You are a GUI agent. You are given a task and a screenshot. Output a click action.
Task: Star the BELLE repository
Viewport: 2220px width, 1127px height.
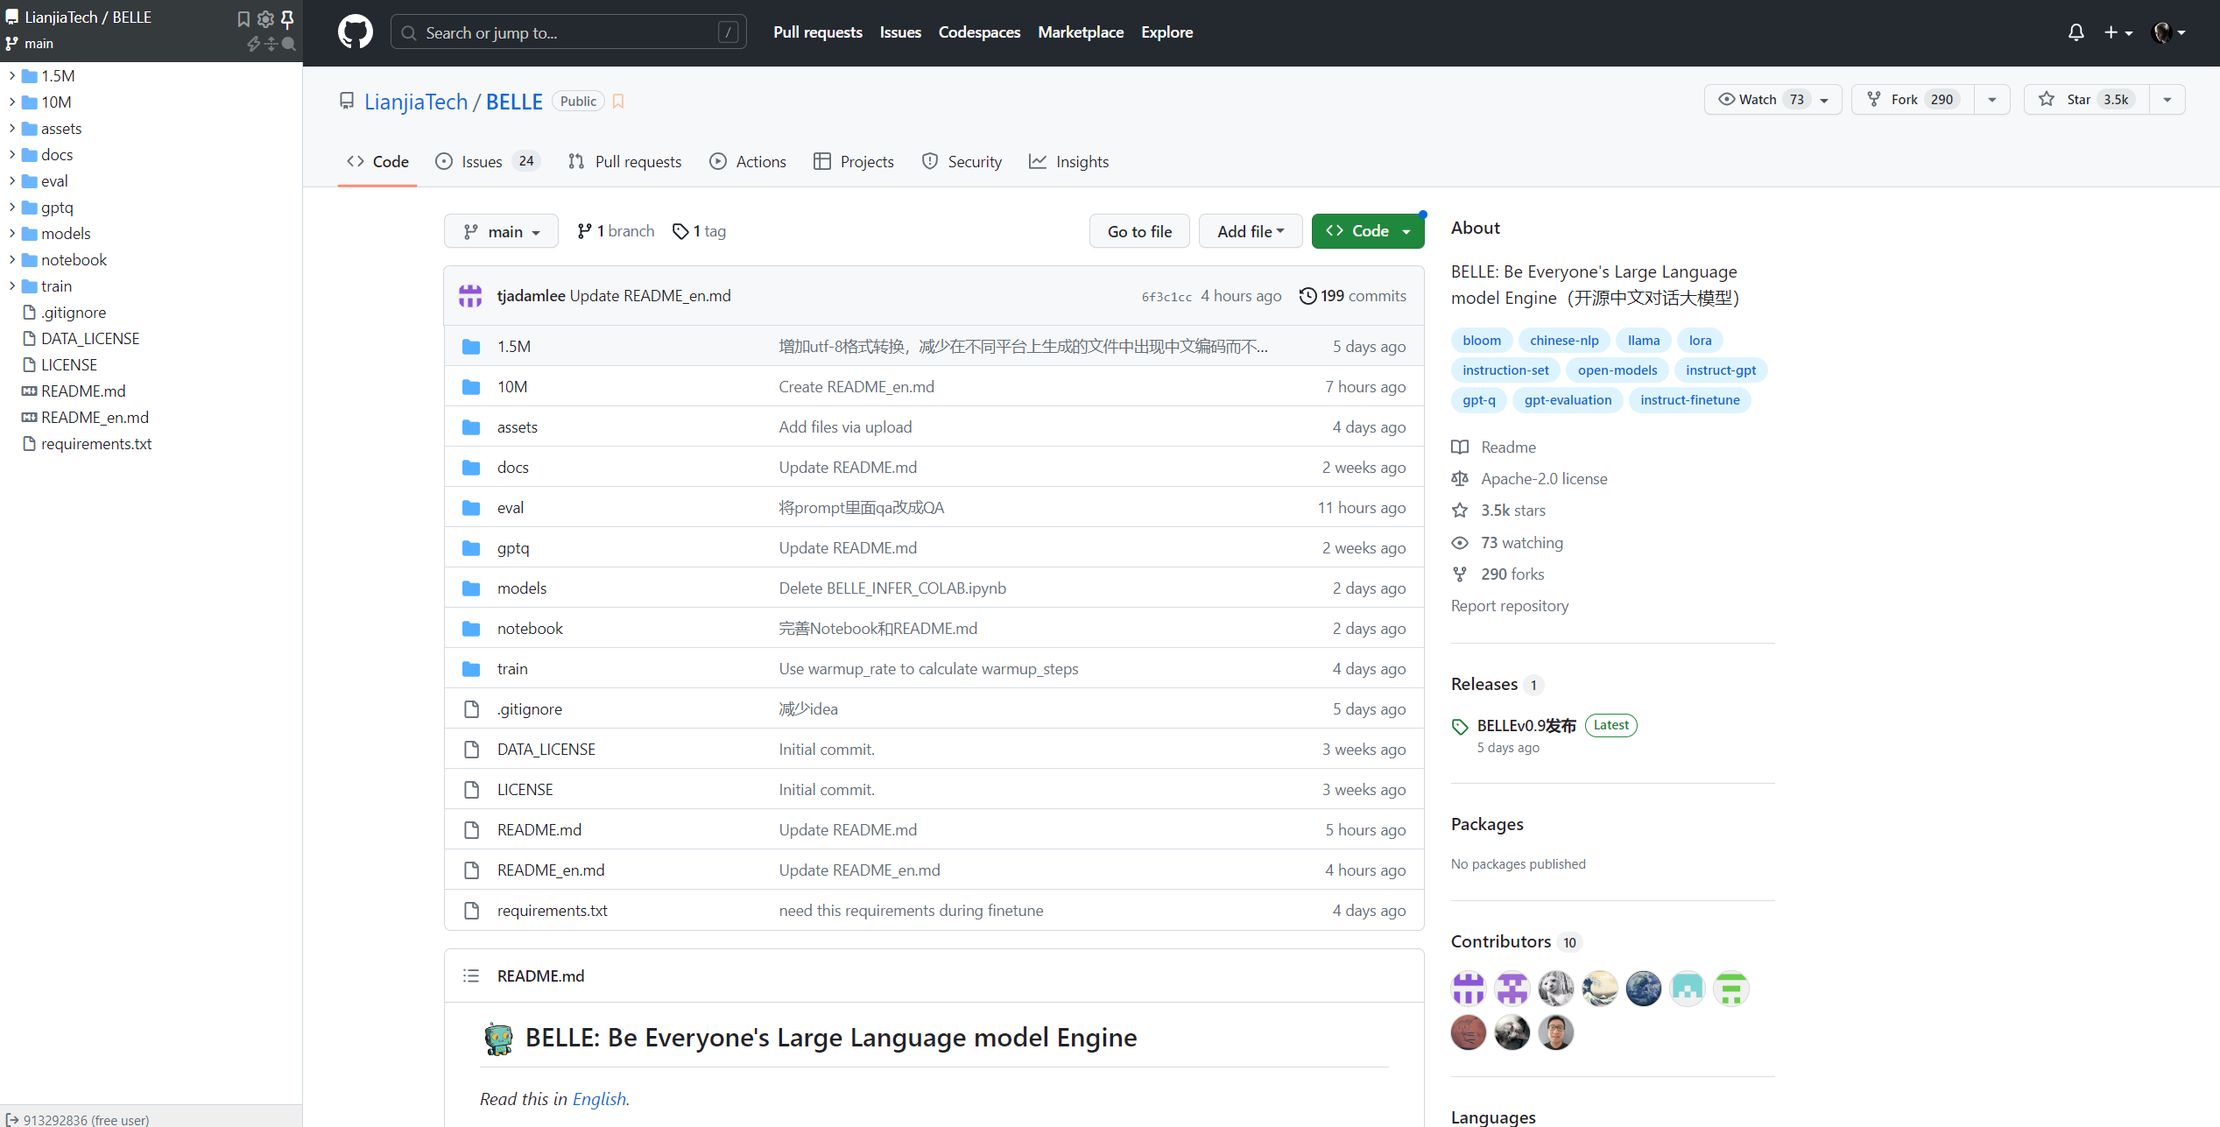point(2087,99)
